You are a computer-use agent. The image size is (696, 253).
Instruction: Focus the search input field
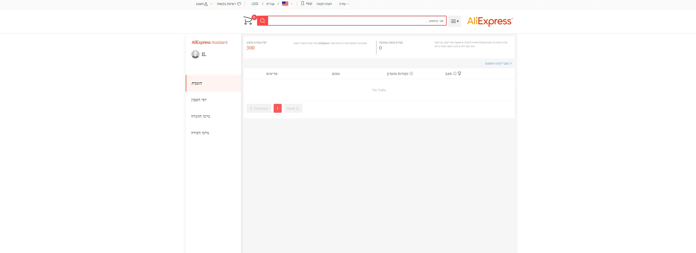point(357,21)
